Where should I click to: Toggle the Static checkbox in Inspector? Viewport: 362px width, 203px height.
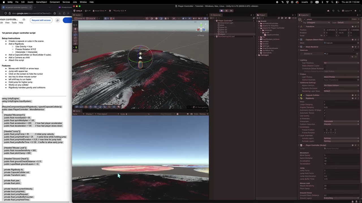(x=350, y=19)
